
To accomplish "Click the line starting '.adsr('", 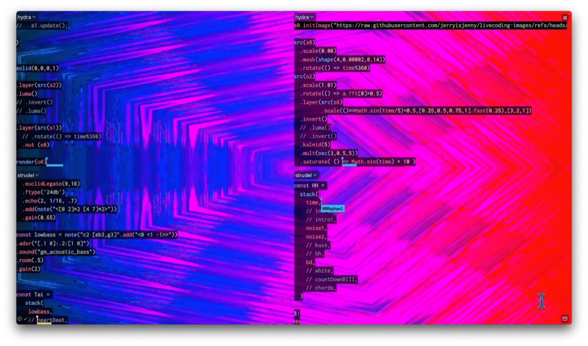I will tap(52, 243).
